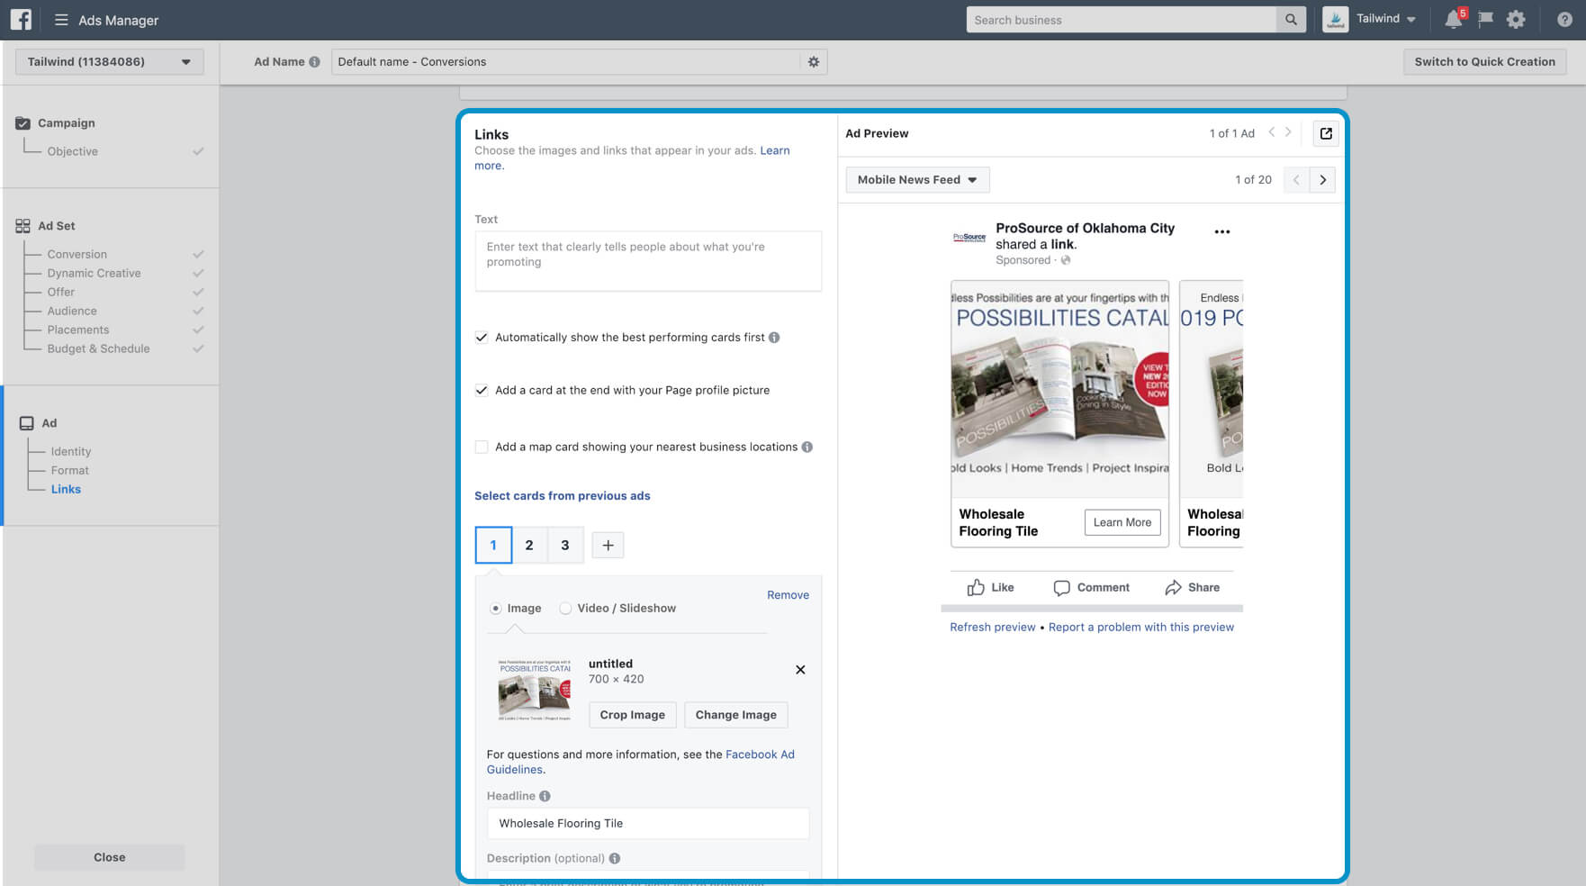Open ad preview in new window

pos(1326,133)
